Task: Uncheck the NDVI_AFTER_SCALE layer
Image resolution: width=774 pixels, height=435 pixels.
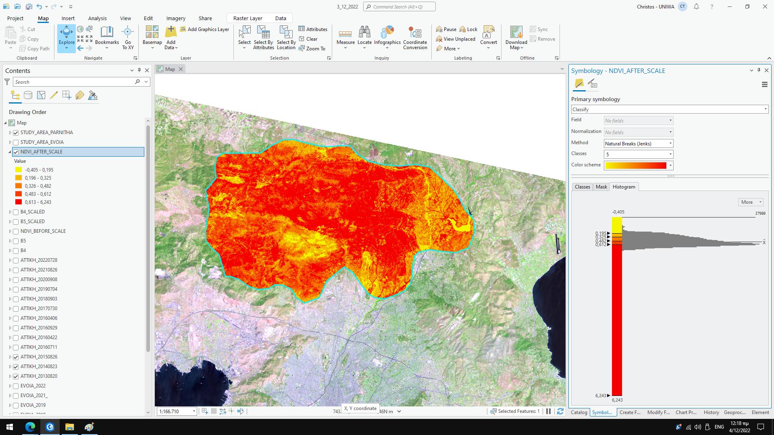Action: [16, 152]
